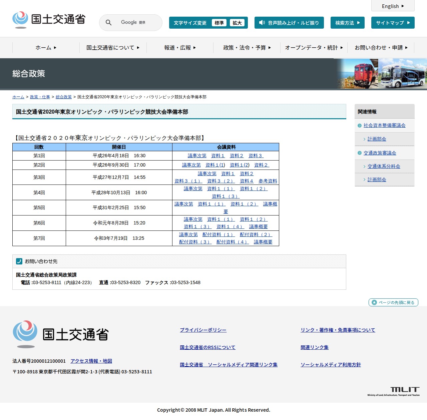This screenshot has width=427, height=420.
Task: Open 資料１（３） for the 第4回 meeting
Action: (x=226, y=196)
